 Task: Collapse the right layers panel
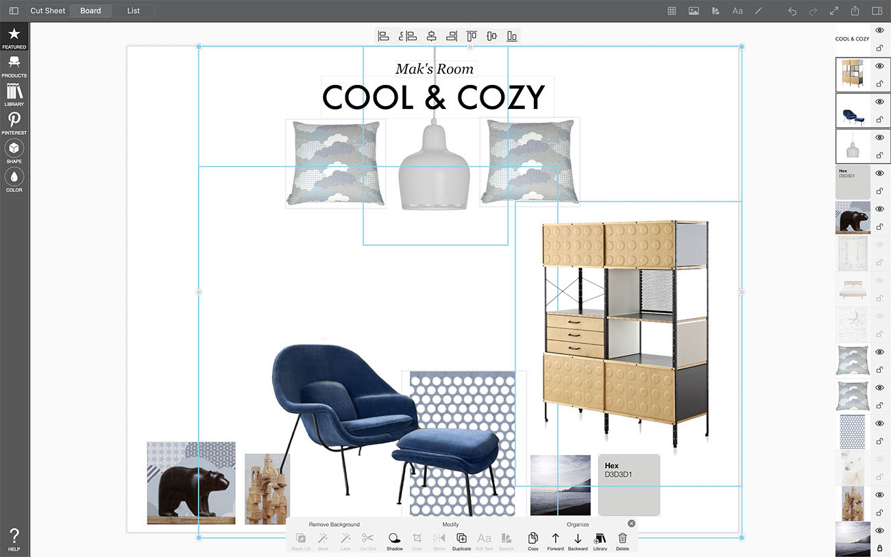coord(877,11)
